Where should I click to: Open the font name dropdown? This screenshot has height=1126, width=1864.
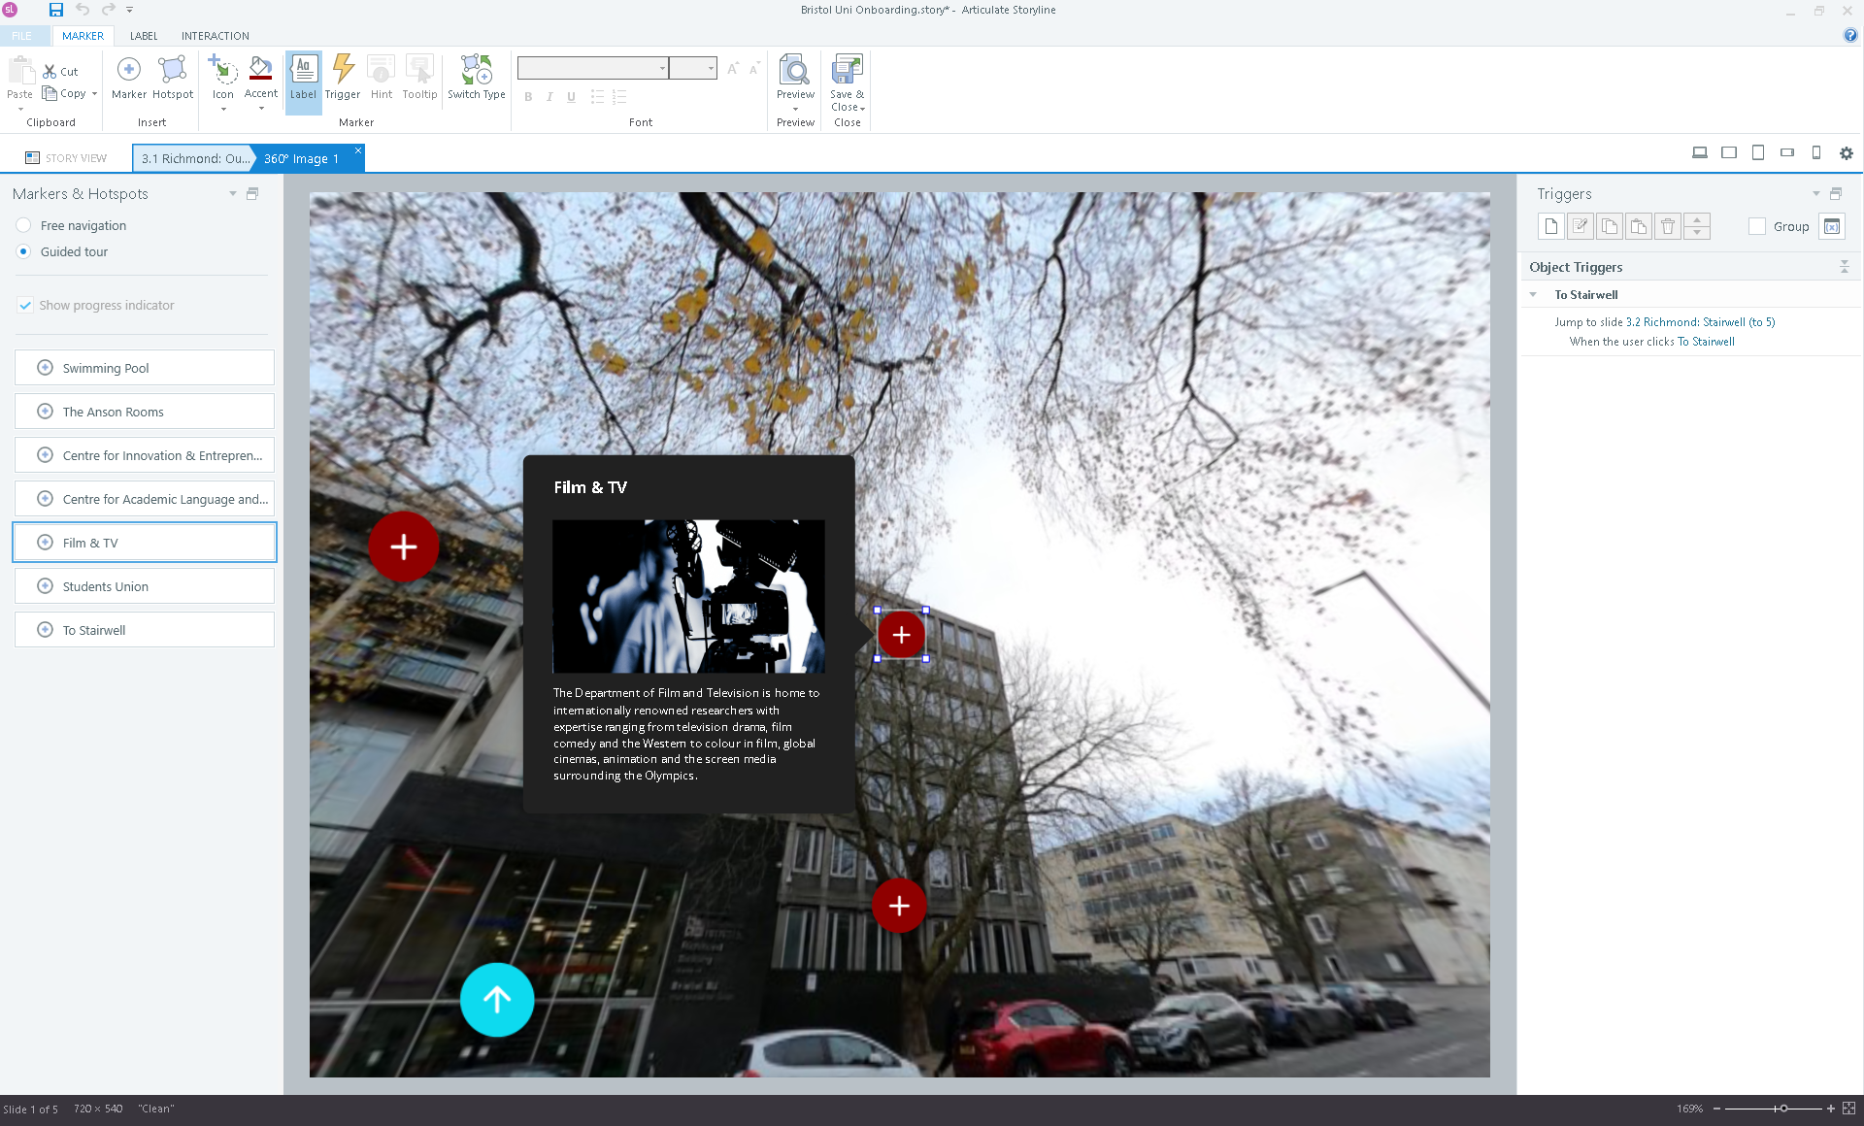[x=662, y=68]
